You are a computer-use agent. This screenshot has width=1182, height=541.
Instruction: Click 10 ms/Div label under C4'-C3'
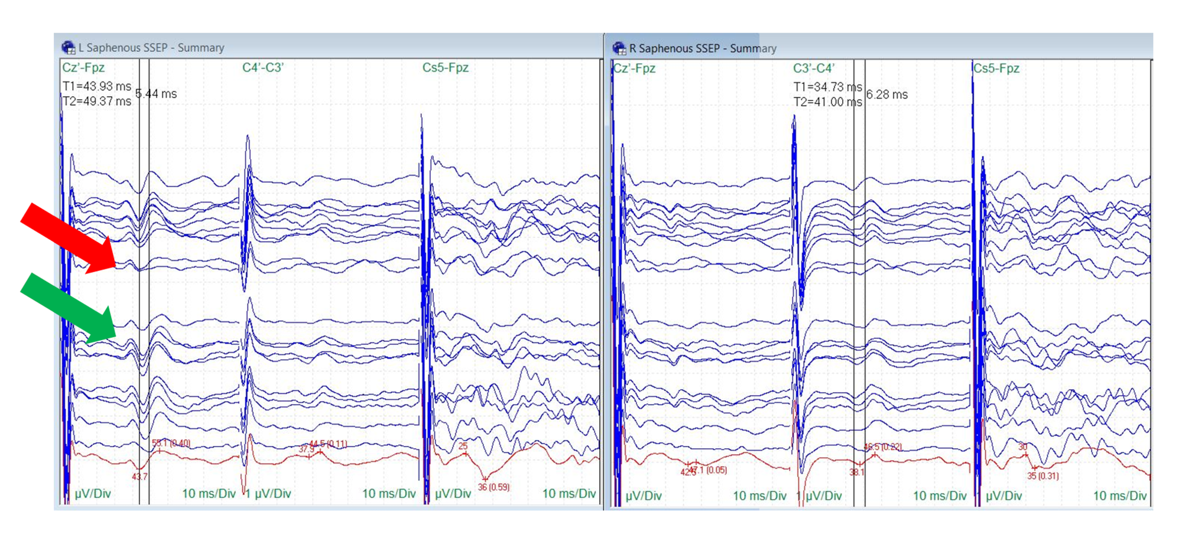[x=389, y=493]
